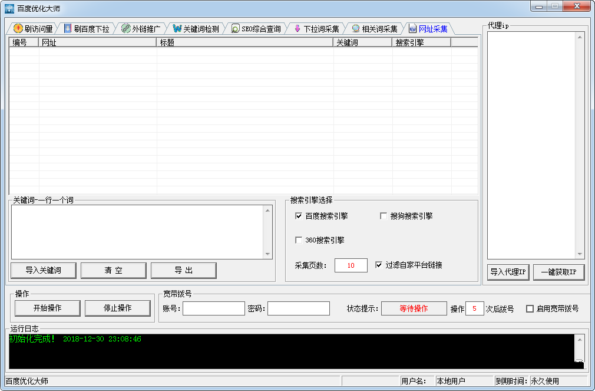Screen dimensions: 595x391
Task: Select the 关键词检测 tab
Action: 196,29
